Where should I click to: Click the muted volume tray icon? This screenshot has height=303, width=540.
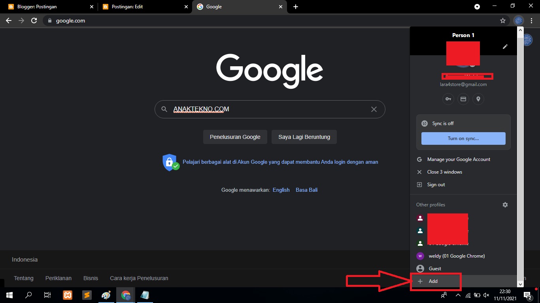pos(486,295)
